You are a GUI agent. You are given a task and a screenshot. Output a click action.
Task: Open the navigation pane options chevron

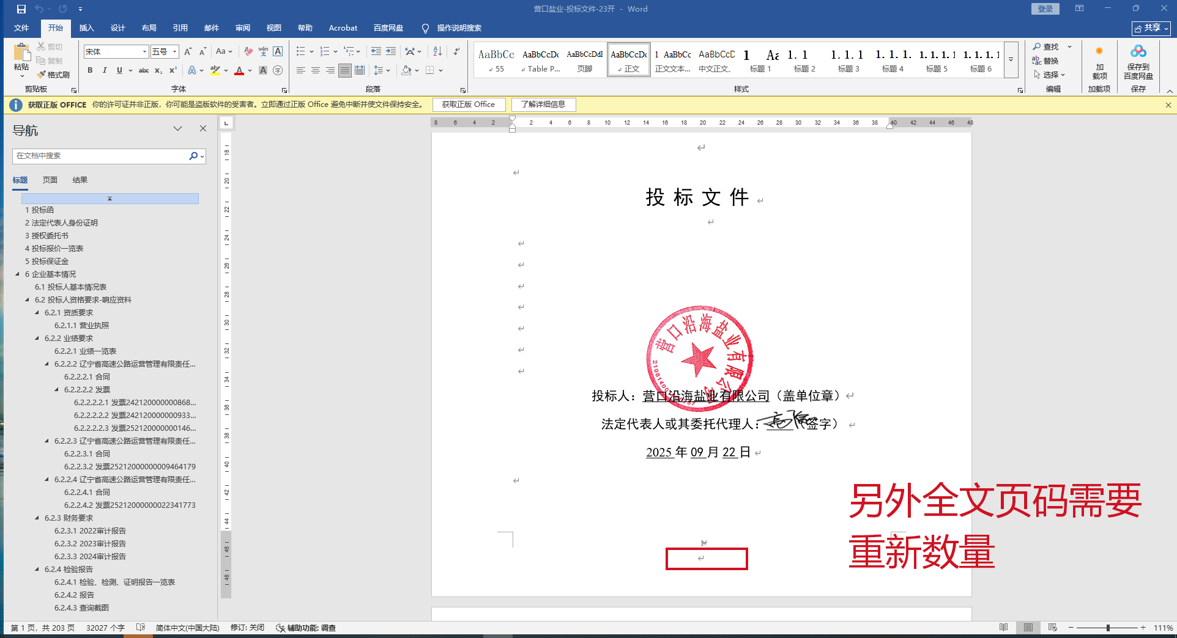[177, 128]
